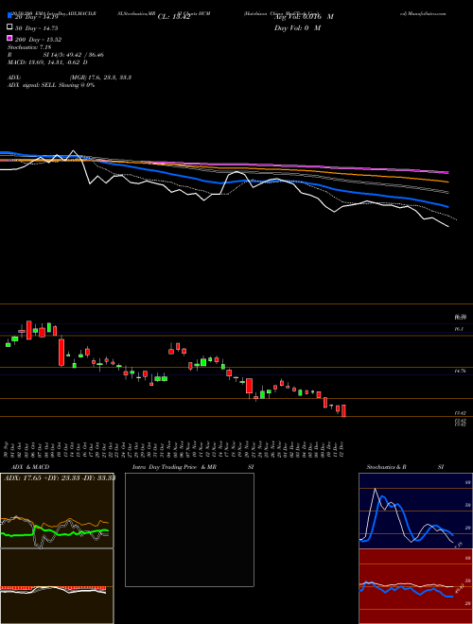
Task: Click the white 50 Day EMA legend swatch
Action: point(9,27)
